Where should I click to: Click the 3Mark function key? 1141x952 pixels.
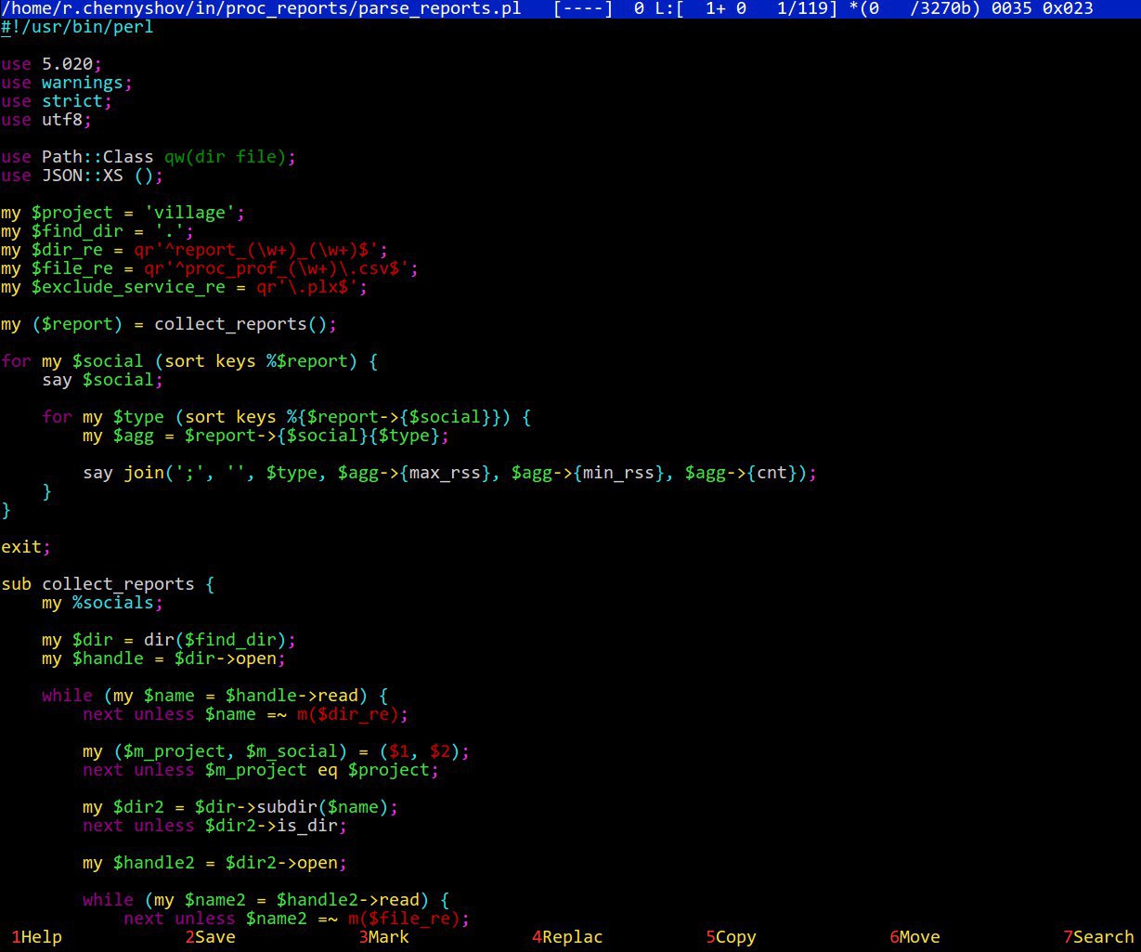point(384,937)
